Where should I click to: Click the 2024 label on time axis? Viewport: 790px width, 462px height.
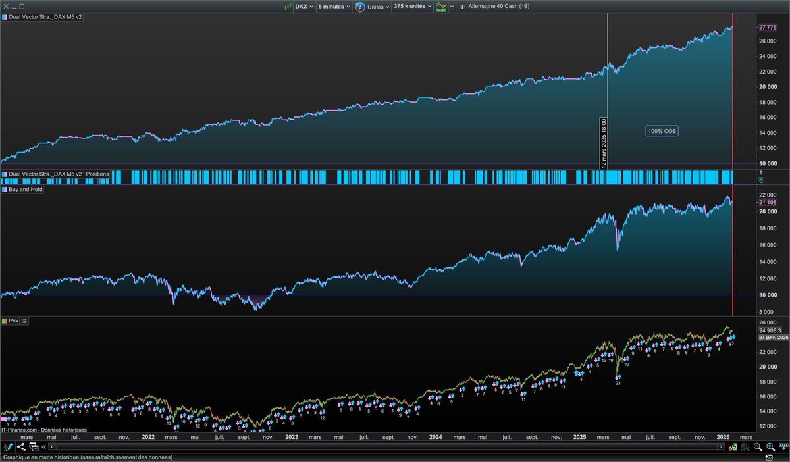(x=435, y=436)
